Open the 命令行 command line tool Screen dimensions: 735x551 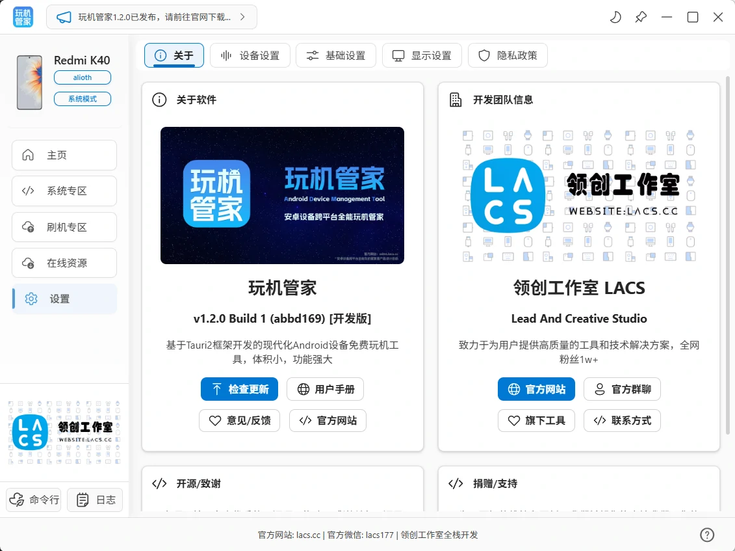tap(34, 500)
